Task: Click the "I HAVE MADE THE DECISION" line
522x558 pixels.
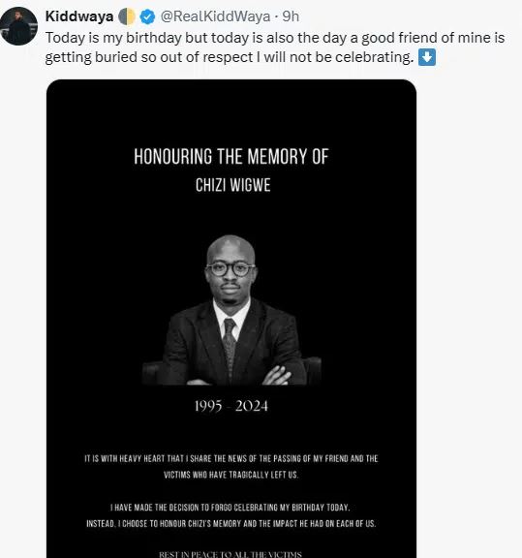Action: [x=230, y=508]
